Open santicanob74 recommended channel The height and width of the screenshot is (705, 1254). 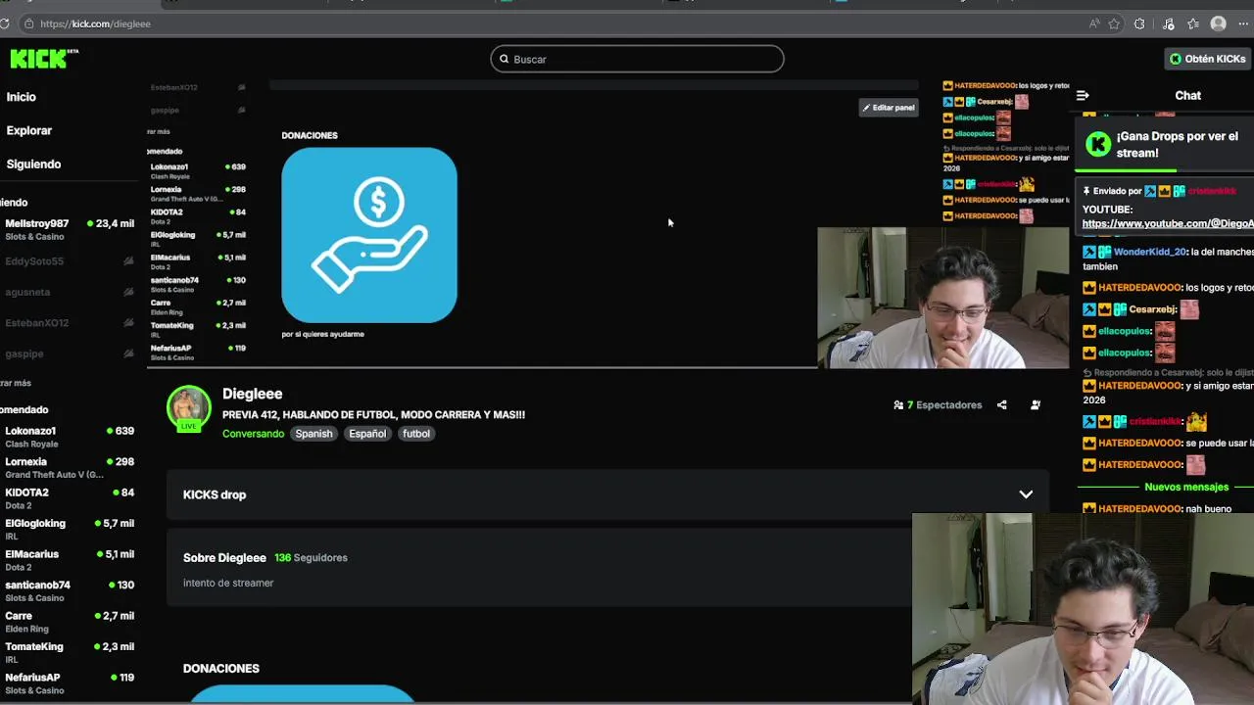[69, 591]
